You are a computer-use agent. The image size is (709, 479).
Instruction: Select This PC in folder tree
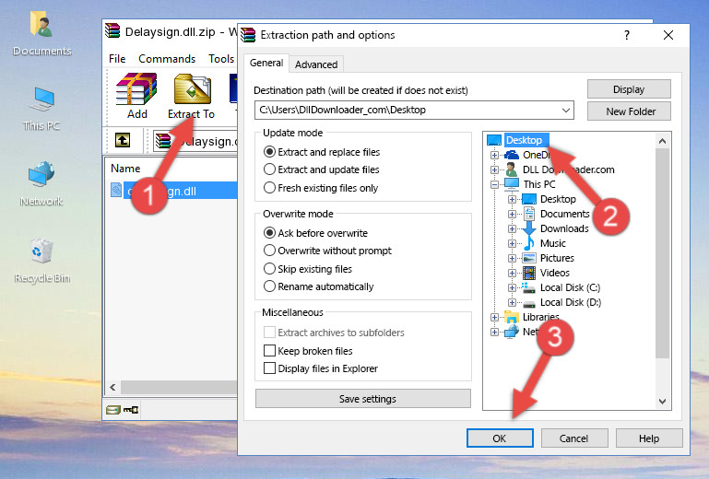(x=539, y=184)
